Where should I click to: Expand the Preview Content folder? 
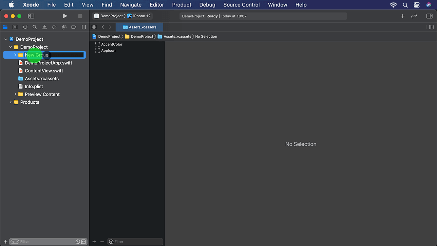[x=15, y=94]
